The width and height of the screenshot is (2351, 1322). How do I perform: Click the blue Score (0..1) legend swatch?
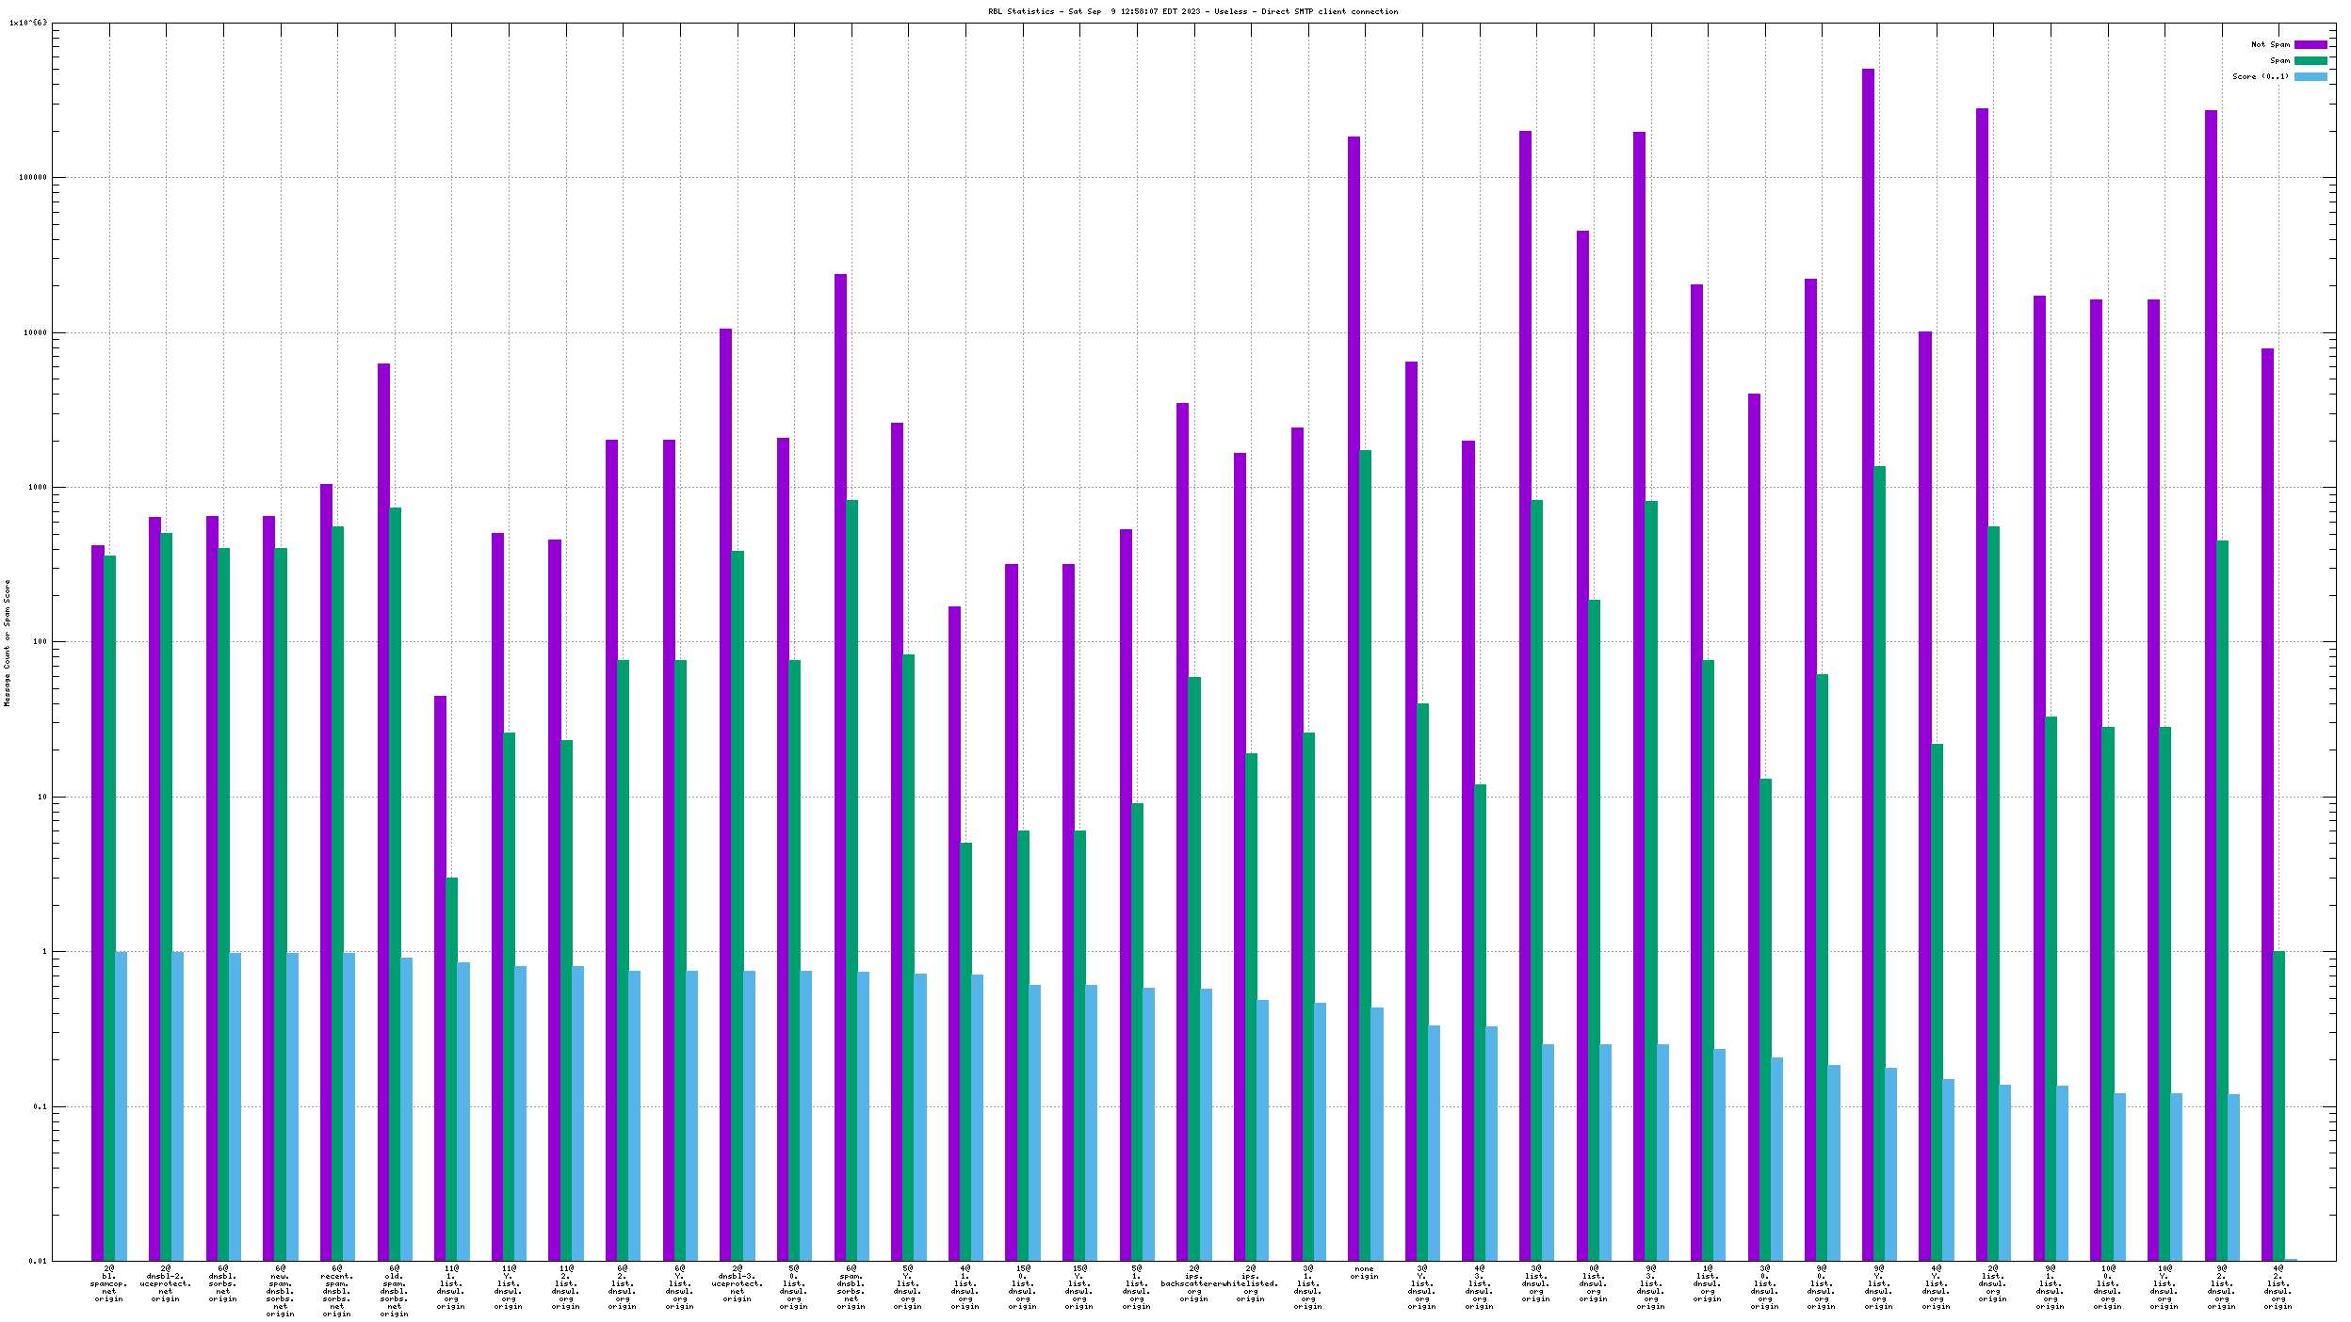(2310, 76)
